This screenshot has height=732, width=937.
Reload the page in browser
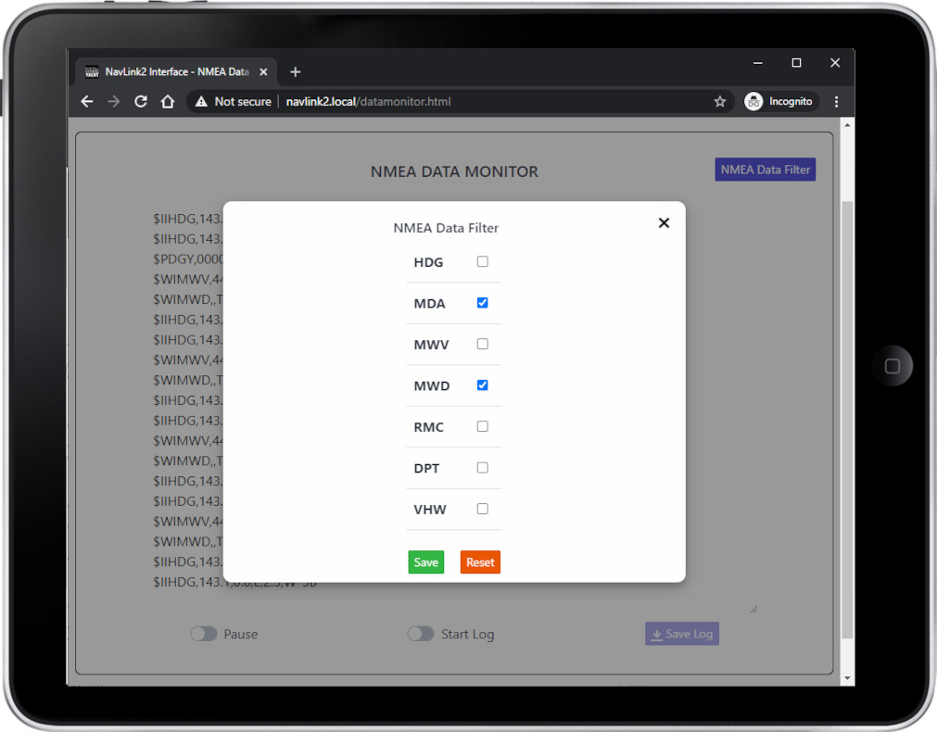pyautogui.click(x=141, y=102)
